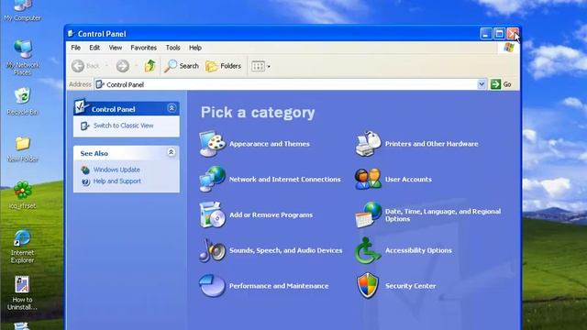Click the Go button beside address bar
Screen dimensions: 587x330
[501, 84]
